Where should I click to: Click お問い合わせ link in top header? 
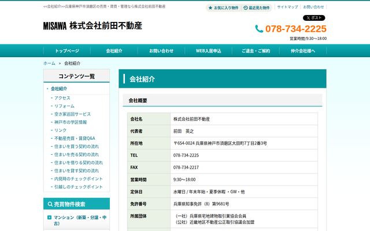pyautogui.click(x=313, y=7)
